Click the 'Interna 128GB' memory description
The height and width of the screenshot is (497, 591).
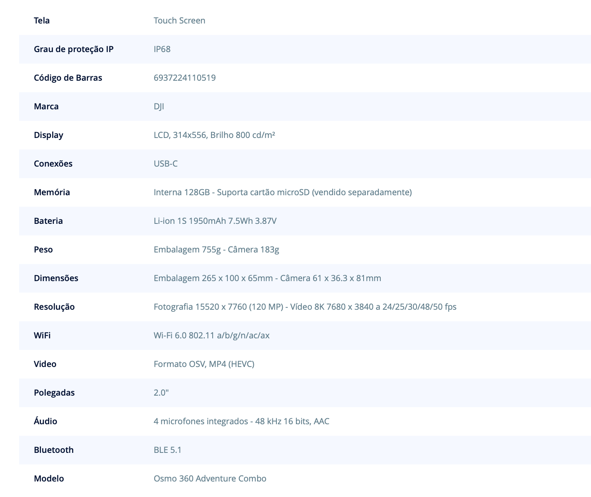tap(283, 192)
